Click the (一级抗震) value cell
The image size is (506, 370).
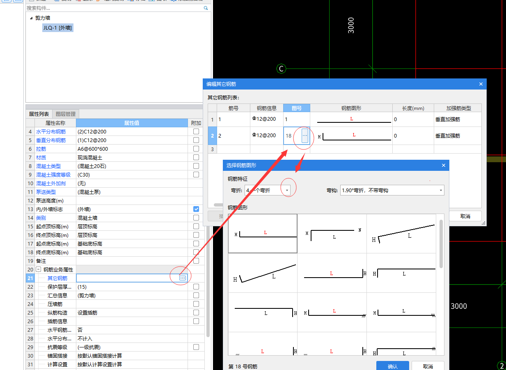132,347
